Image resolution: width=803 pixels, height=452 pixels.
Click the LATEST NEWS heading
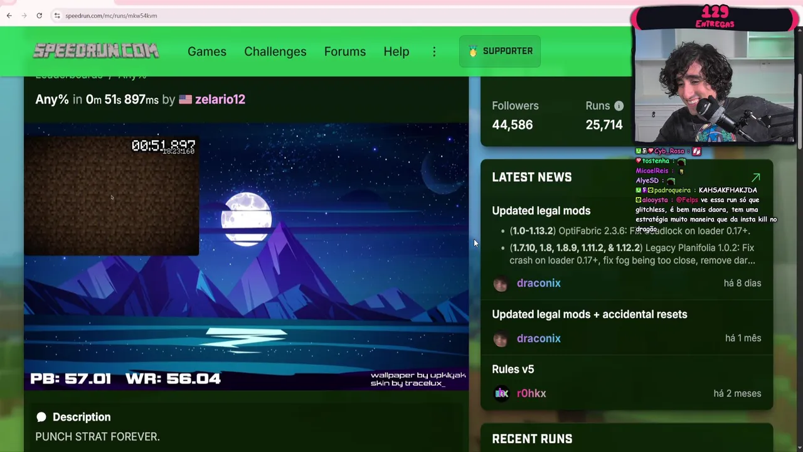tap(532, 178)
